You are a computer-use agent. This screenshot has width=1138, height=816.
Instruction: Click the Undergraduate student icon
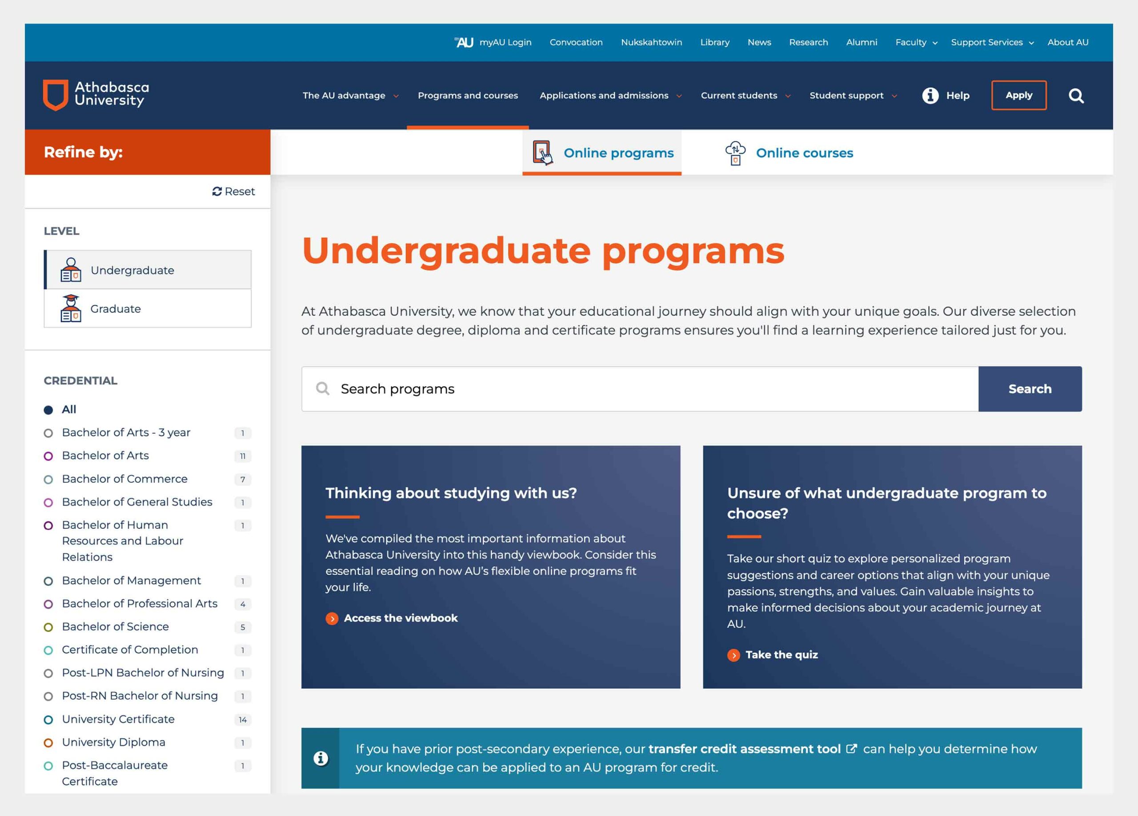coord(71,270)
